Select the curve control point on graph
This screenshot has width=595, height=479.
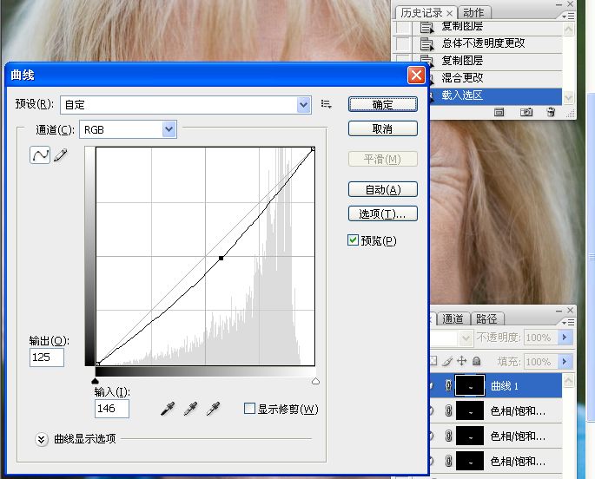(x=221, y=258)
